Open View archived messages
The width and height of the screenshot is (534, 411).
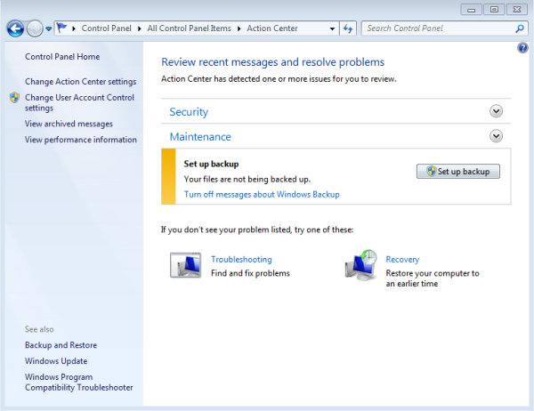[x=69, y=124]
